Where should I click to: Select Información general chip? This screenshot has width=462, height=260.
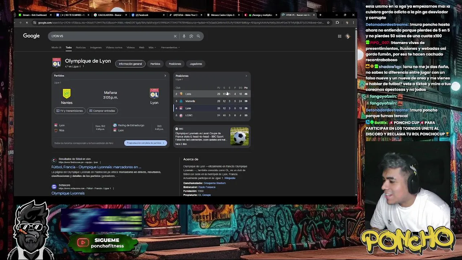point(130,64)
